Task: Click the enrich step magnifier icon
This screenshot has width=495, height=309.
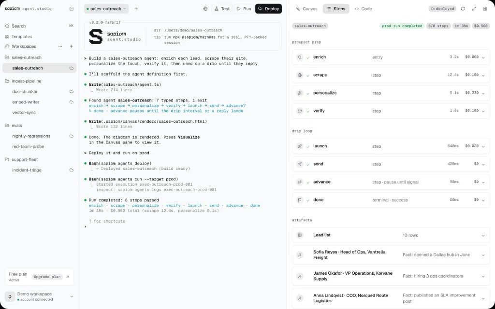Action: pyautogui.click(x=300, y=57)
